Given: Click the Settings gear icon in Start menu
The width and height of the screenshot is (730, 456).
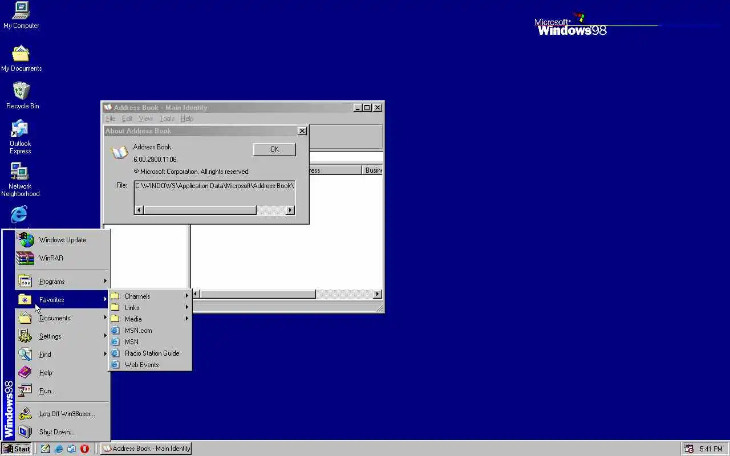Looking at the screenshot, I should coord(25,336).
